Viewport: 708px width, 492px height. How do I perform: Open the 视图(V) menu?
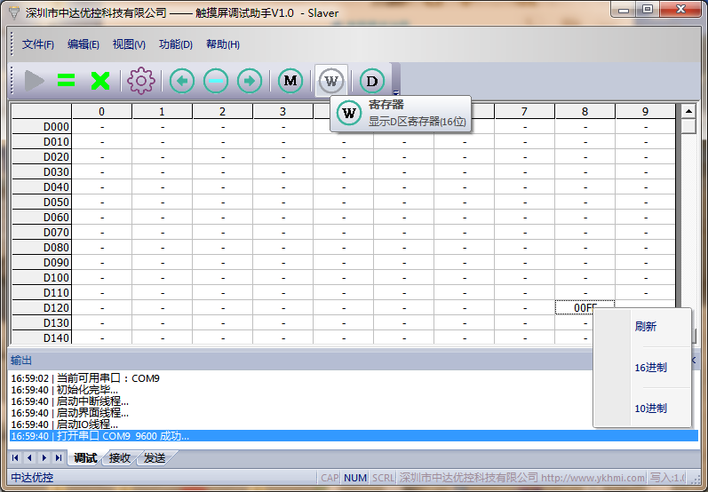(x=129, y=44)
